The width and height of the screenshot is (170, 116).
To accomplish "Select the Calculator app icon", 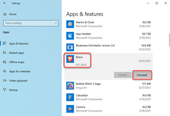I will tap(70, 97).
